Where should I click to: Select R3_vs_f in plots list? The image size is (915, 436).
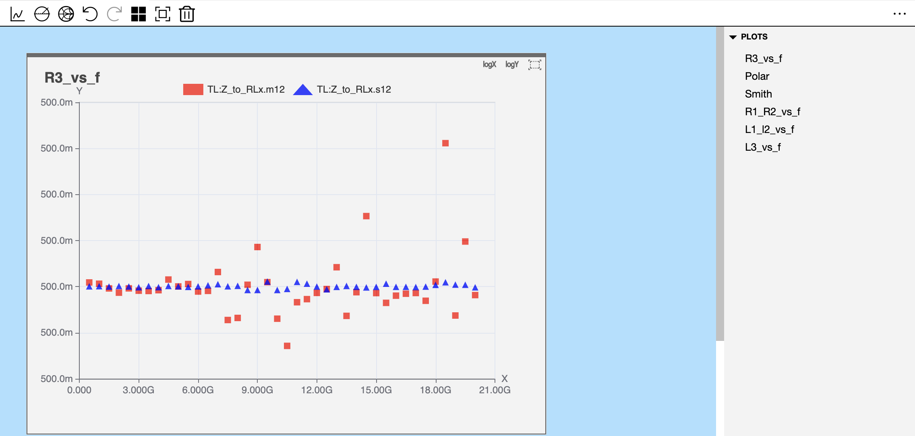(x=763, y=59)
